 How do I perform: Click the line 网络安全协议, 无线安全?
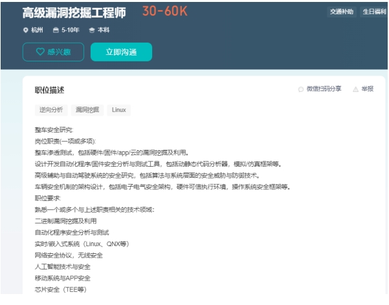coord(69,255)
